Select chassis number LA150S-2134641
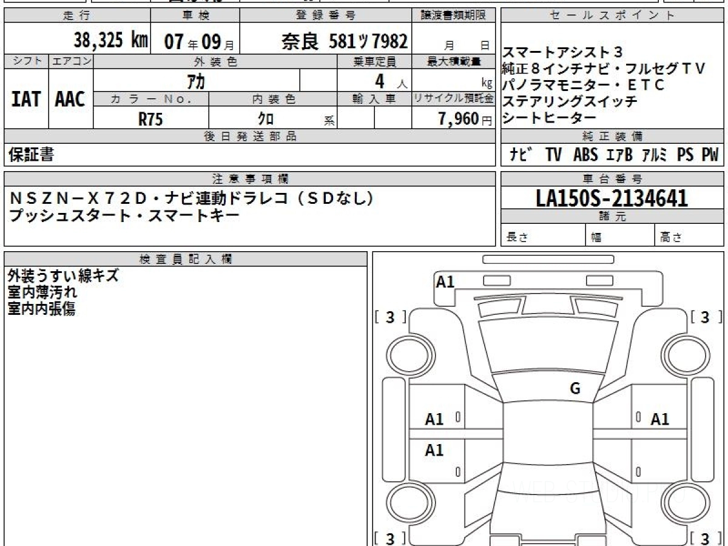728x546 pixels. tap(612, 198)
